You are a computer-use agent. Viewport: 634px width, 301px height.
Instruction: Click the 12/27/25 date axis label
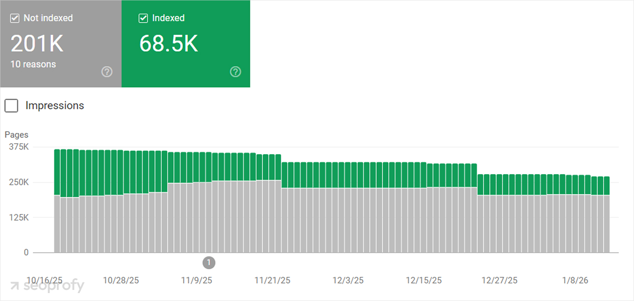(500, 280)
